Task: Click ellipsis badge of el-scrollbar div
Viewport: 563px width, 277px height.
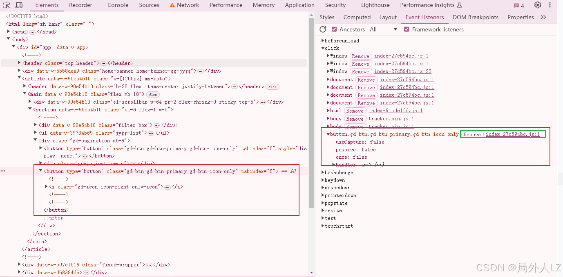Action: (x=263, y=102)
